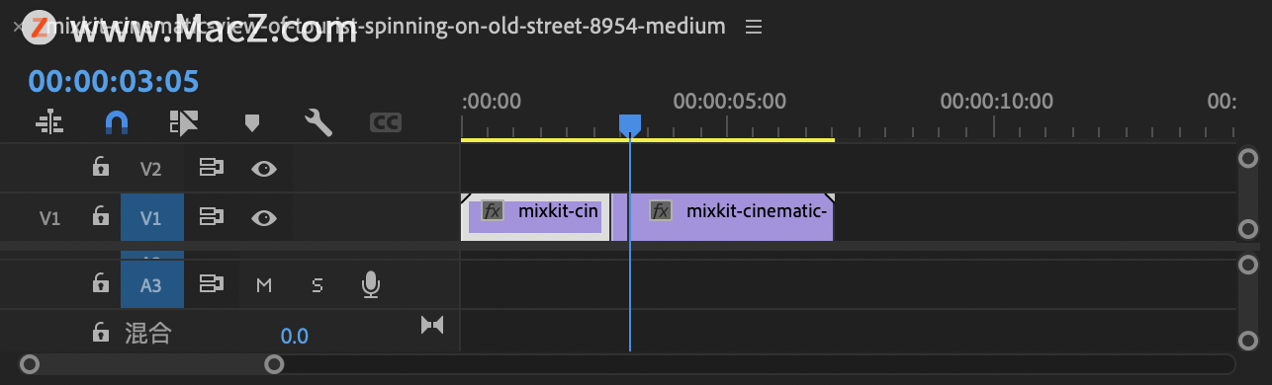The height and width of the screenshot is (385, 1272).
Task: Open the sequence panel hamburger menu
Action: [754, 27]
